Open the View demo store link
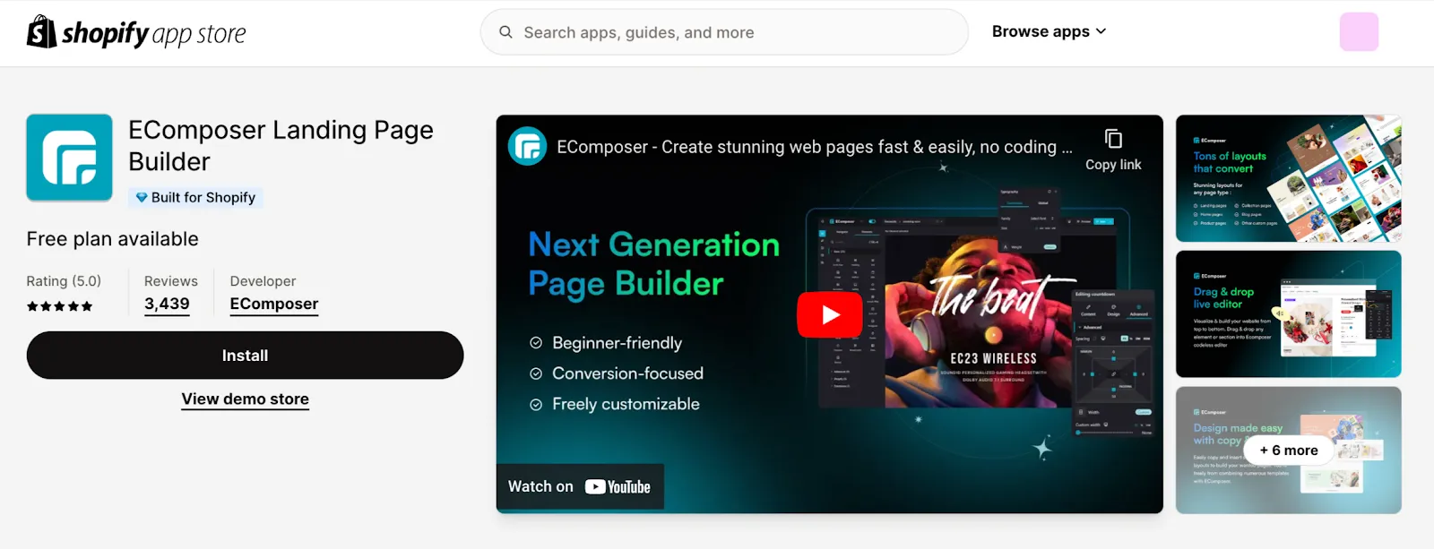Screen dimensions: 1434x549 point(246,399)
